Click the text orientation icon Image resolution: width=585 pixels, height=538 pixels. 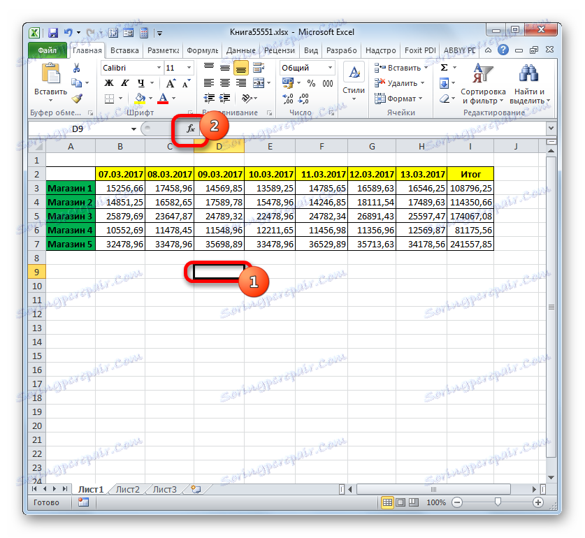click(x=246, y=99)
